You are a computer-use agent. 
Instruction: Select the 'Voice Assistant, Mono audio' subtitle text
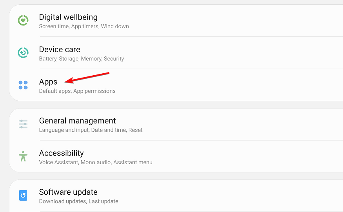[75, 162]
